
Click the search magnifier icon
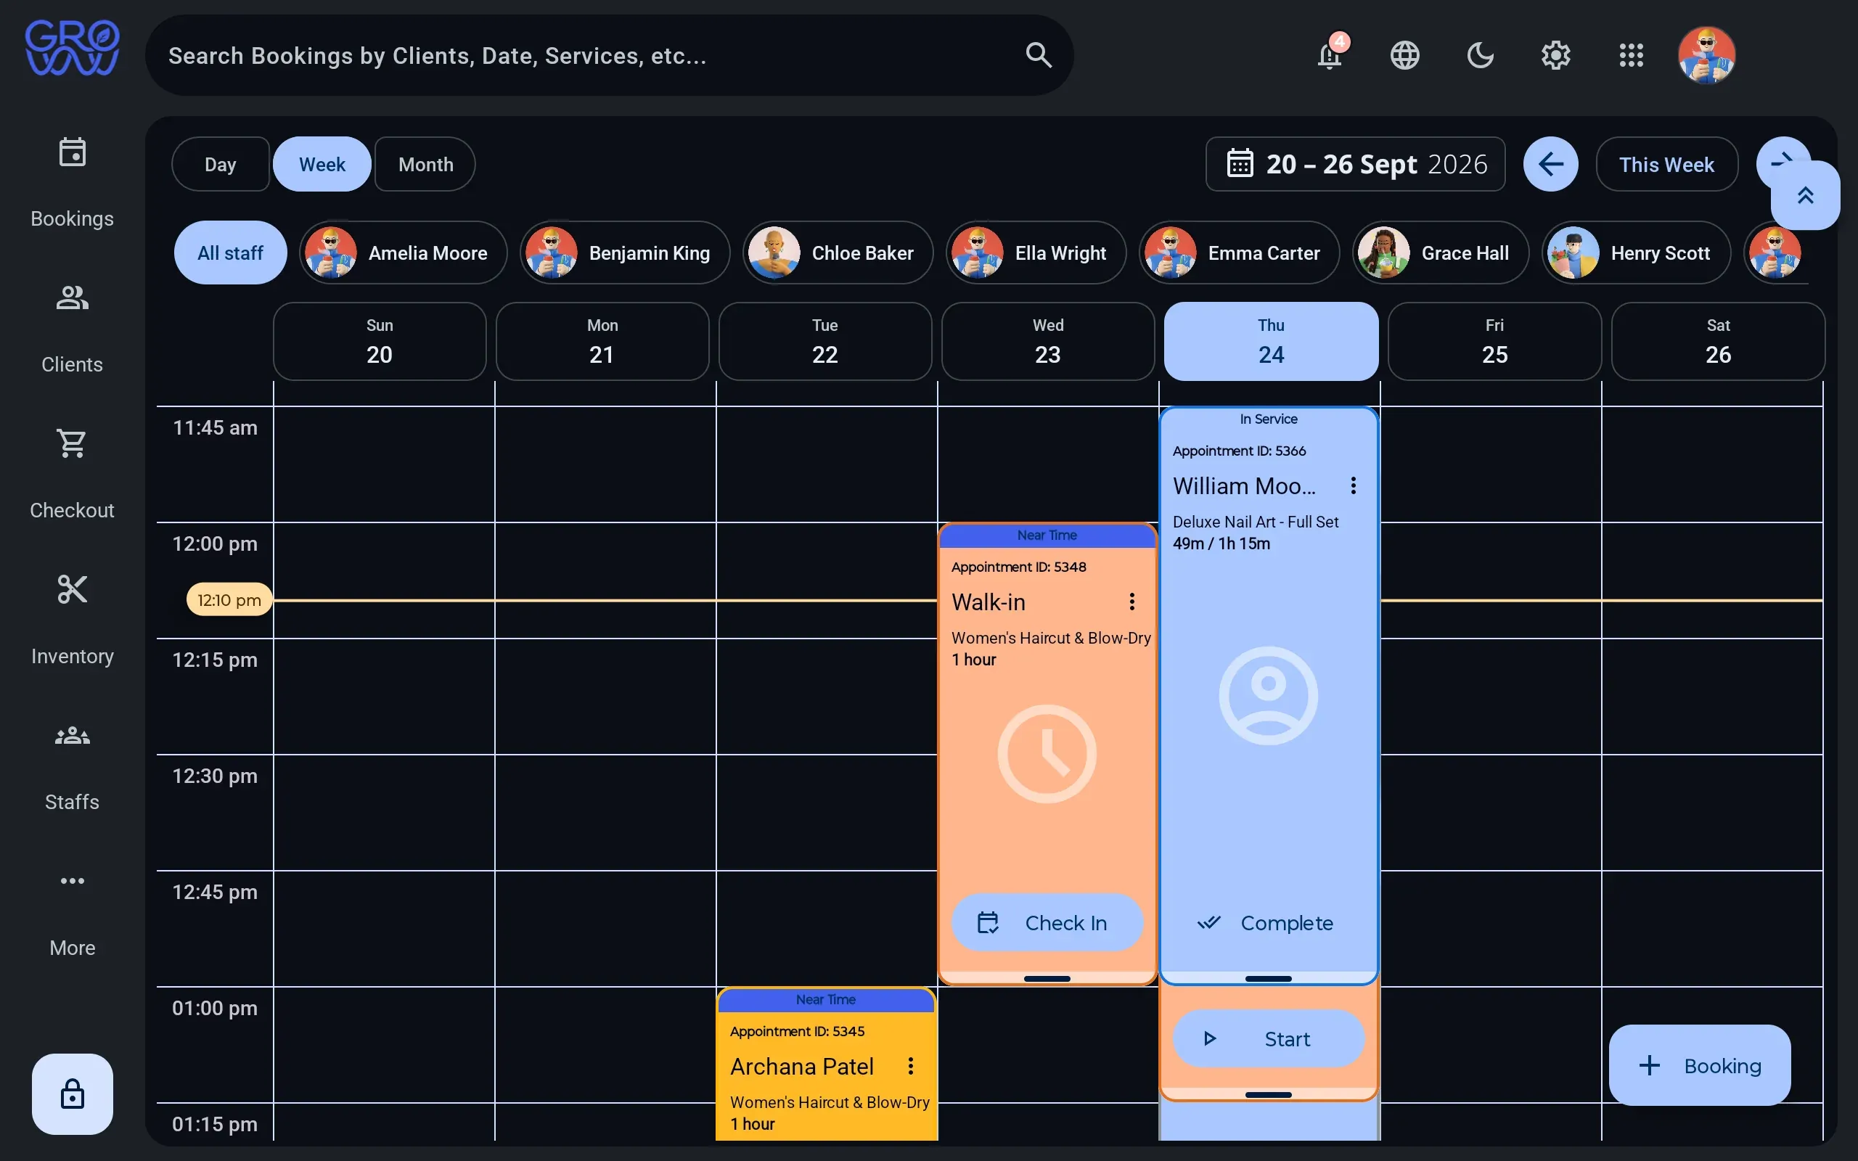(x=1038, y=55)
